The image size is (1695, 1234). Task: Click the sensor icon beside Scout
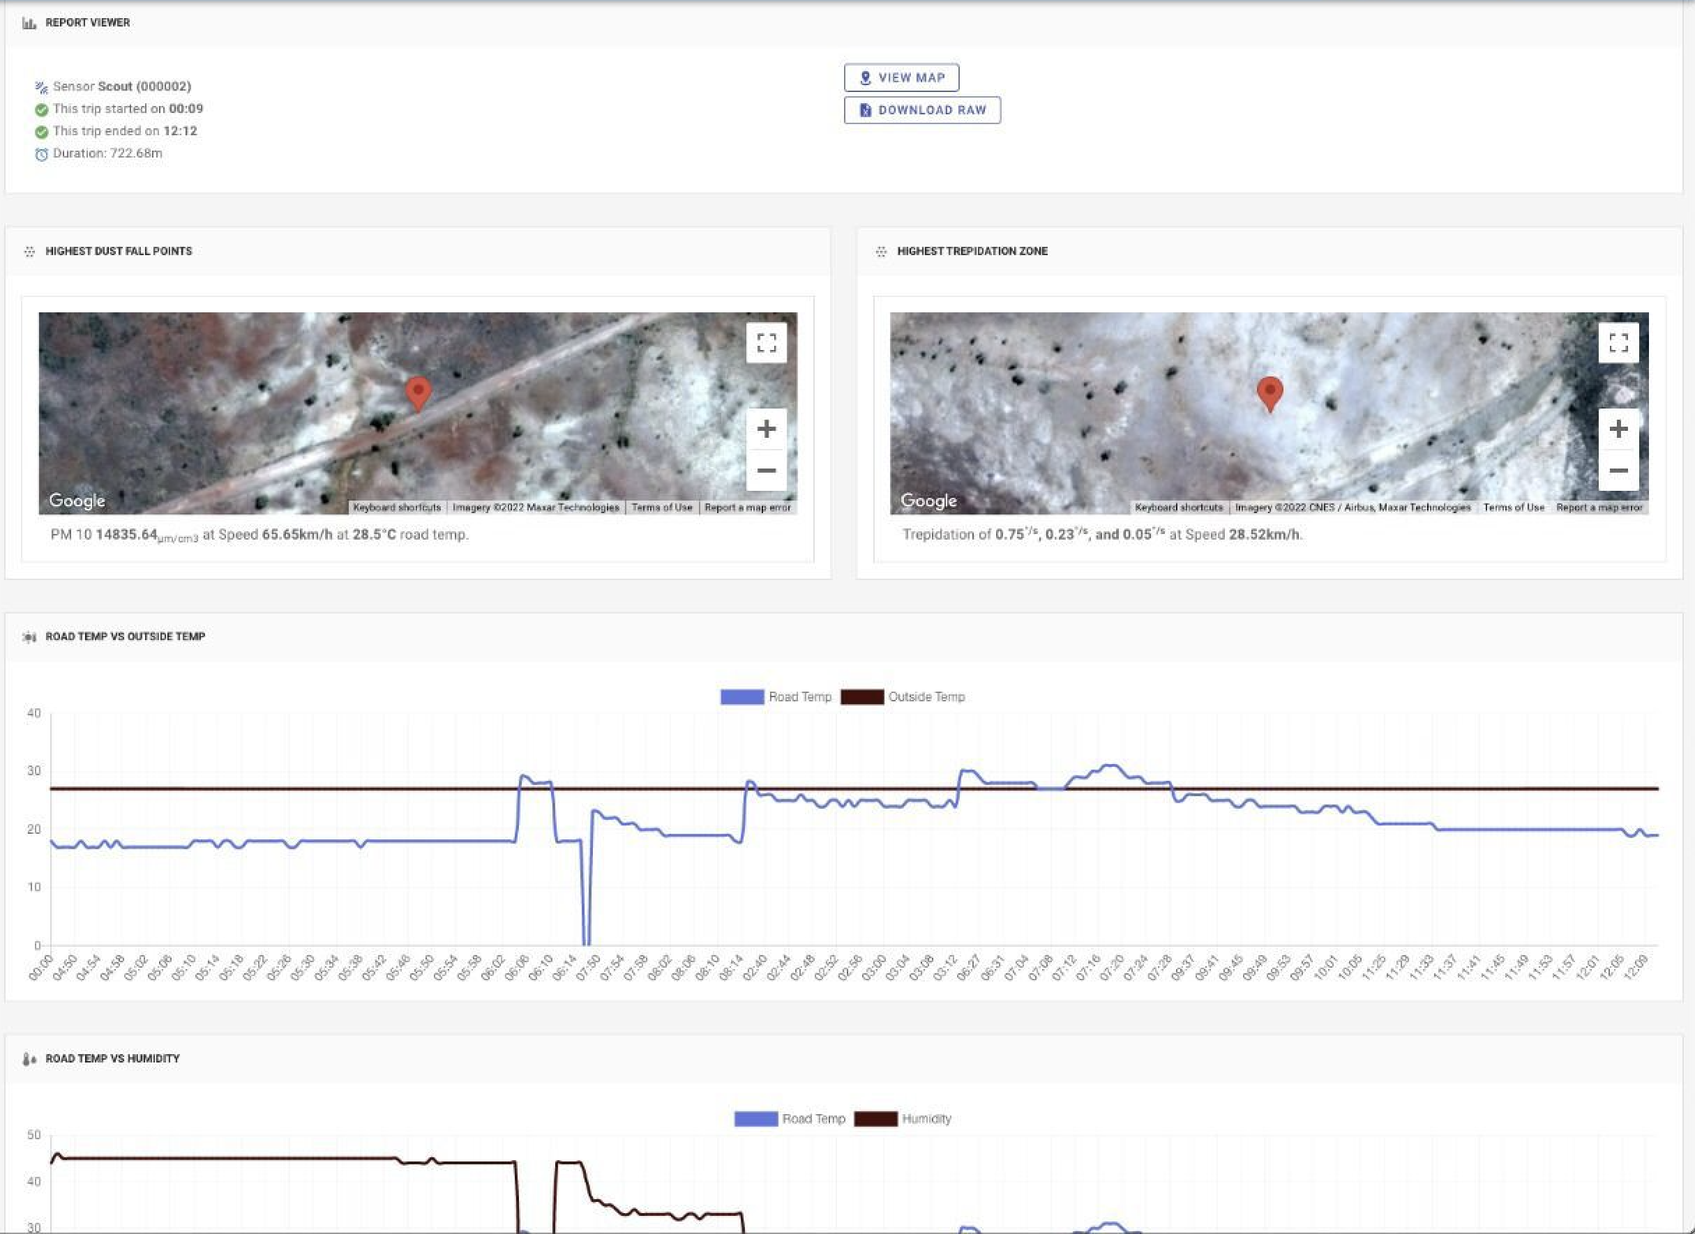coord(41,87)
